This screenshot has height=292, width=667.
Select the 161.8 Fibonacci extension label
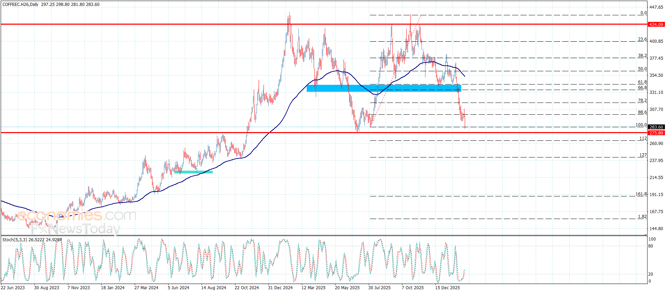pos(641,194)
